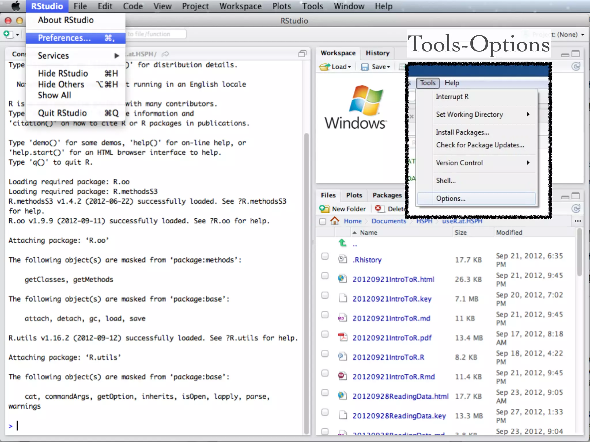
Task: Maximize the Workspace pane
Action: pos(576,54)
